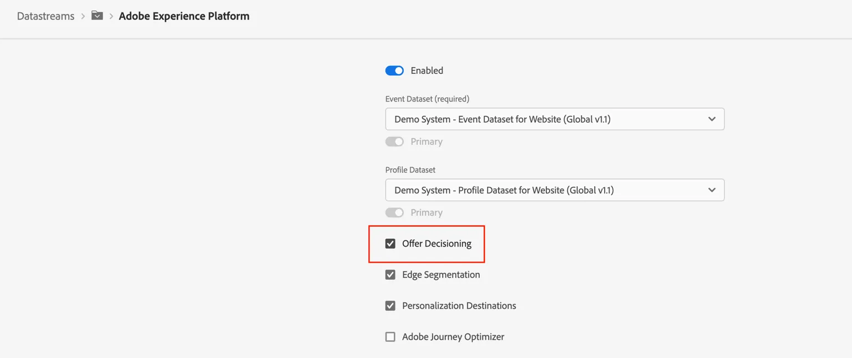The image size is (852, 358).
Task: Toggle Primary switch under Event Dataset
Action: (394, 141)
